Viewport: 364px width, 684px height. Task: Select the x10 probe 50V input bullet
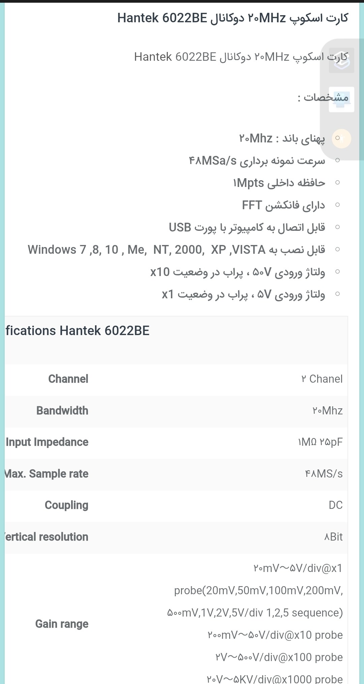(238, 272)
